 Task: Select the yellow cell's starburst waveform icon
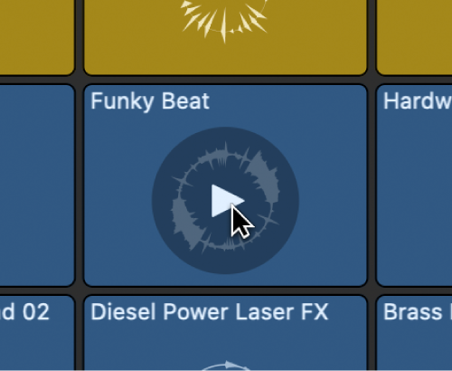224,20
